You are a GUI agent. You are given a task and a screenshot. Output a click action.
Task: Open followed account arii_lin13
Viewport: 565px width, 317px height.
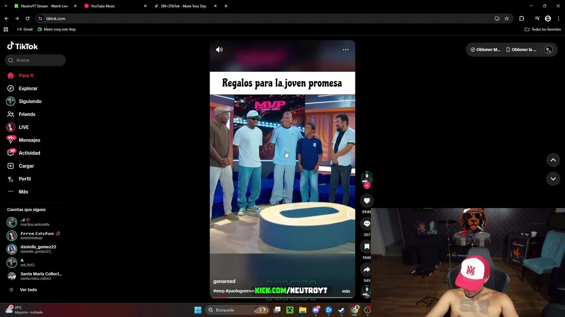[x=35, y=263]
